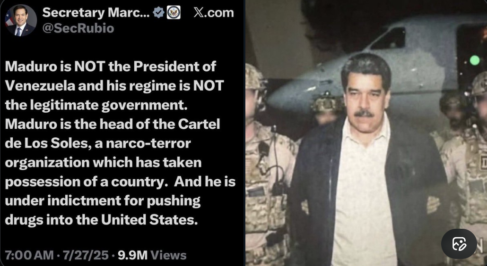Click the word 'Views' in post footer
Image resolution: width=487 pixels, height=266 pixels.
tap(169, 256)
